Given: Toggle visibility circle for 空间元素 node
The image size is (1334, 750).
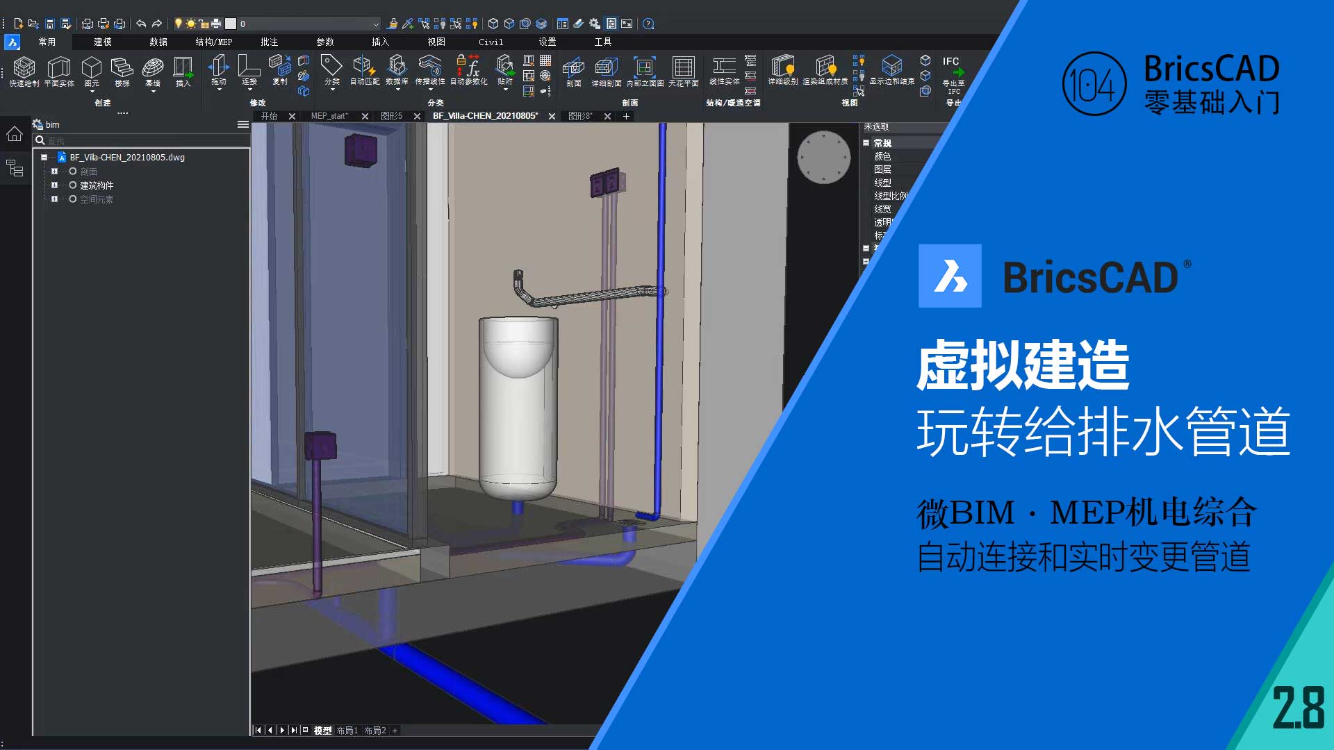Looking at the screenshot, I should pyautogui.click(x=72, y=199).
